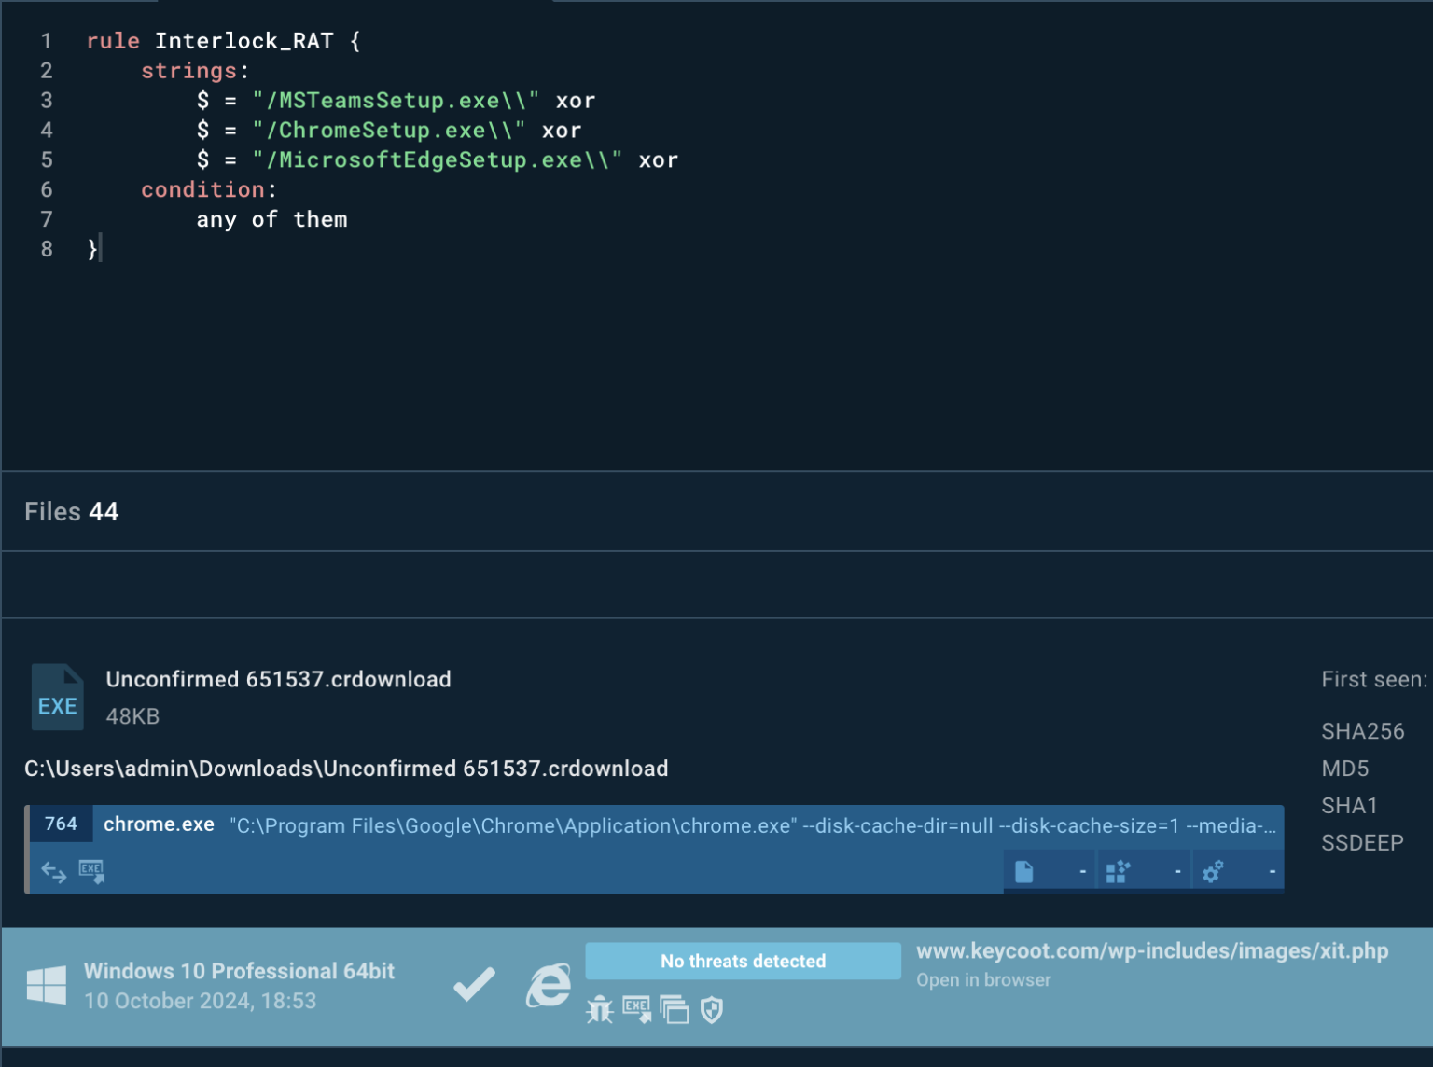The width and height of the screenshot is (1433, 1067).
Task: Click the file name Unconfirmed 651537.crdownload
Action: [278, 679]
